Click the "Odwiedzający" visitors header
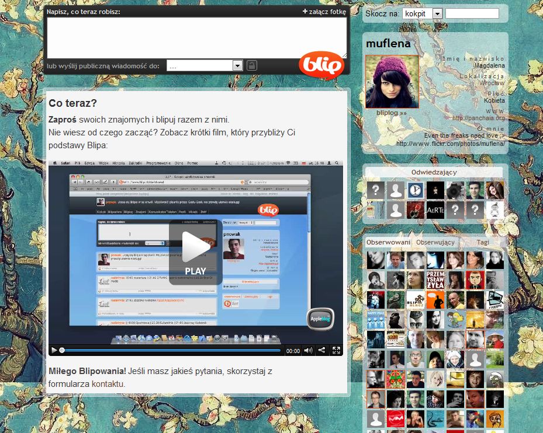Viewport: 543px width, 433px height. [434, 172]
